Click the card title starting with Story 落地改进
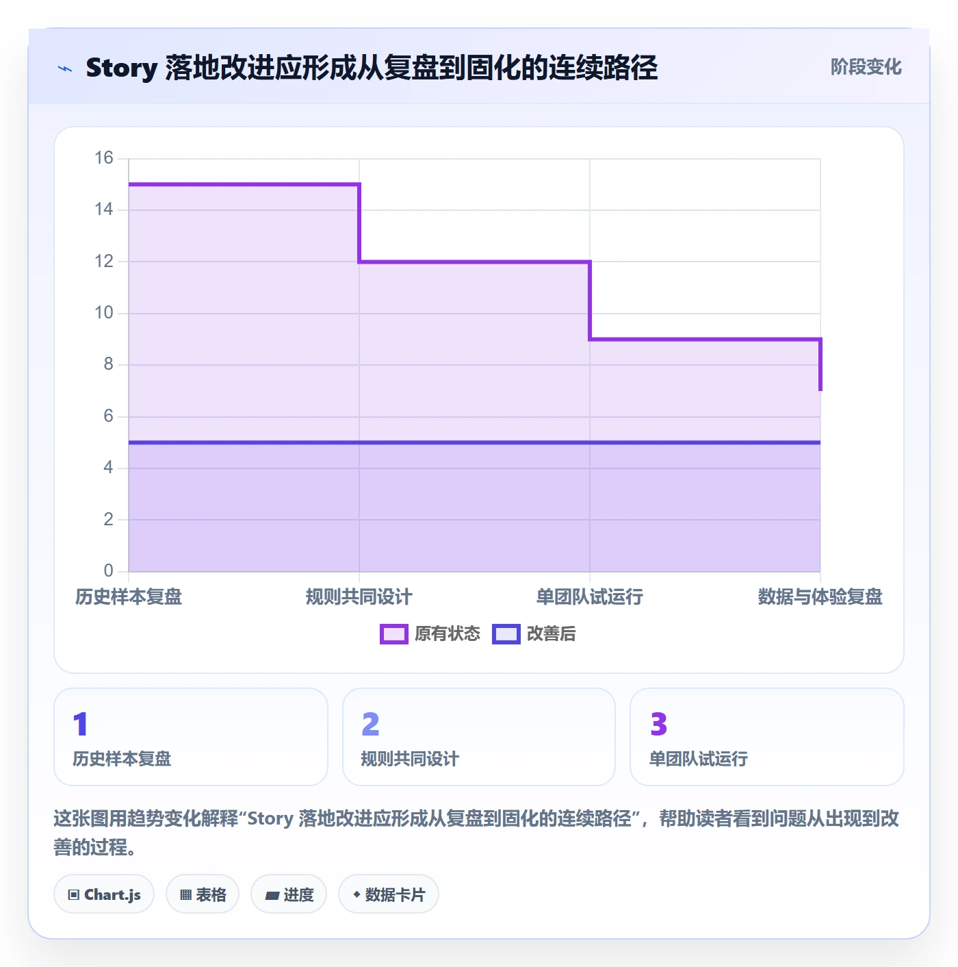 [372, 68]
